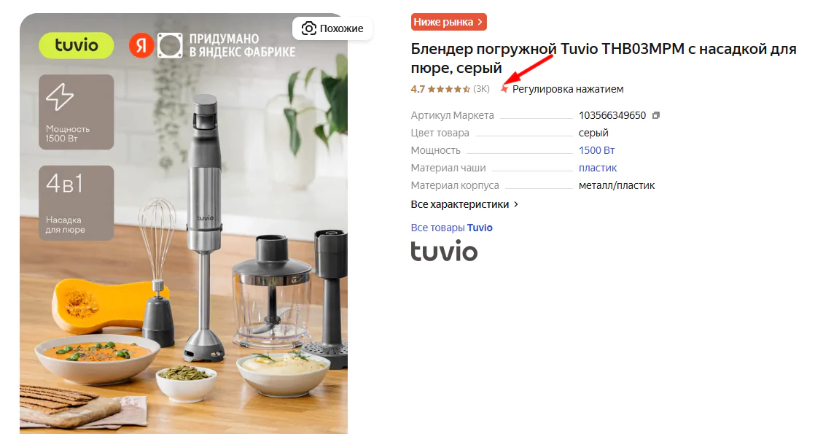
Task: Click the product title Блендер погружной Tuvio
Action: [604, 58]
